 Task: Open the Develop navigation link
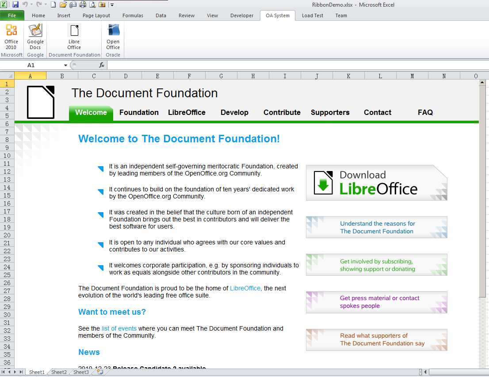(234, 113)
